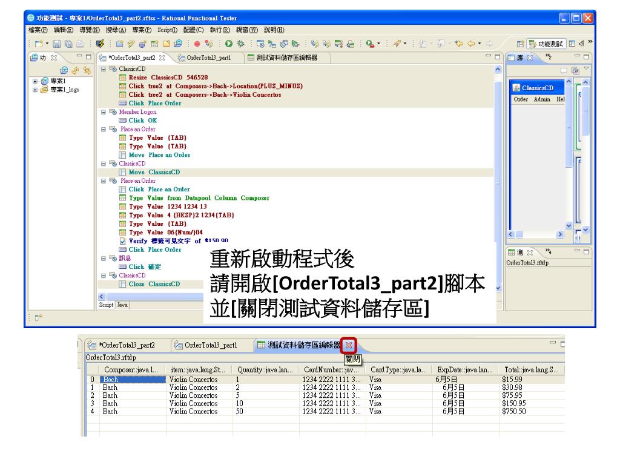620x465 pixels.
Task: Open the view menu triangle in 應 panel
Action: click(586, 69)
